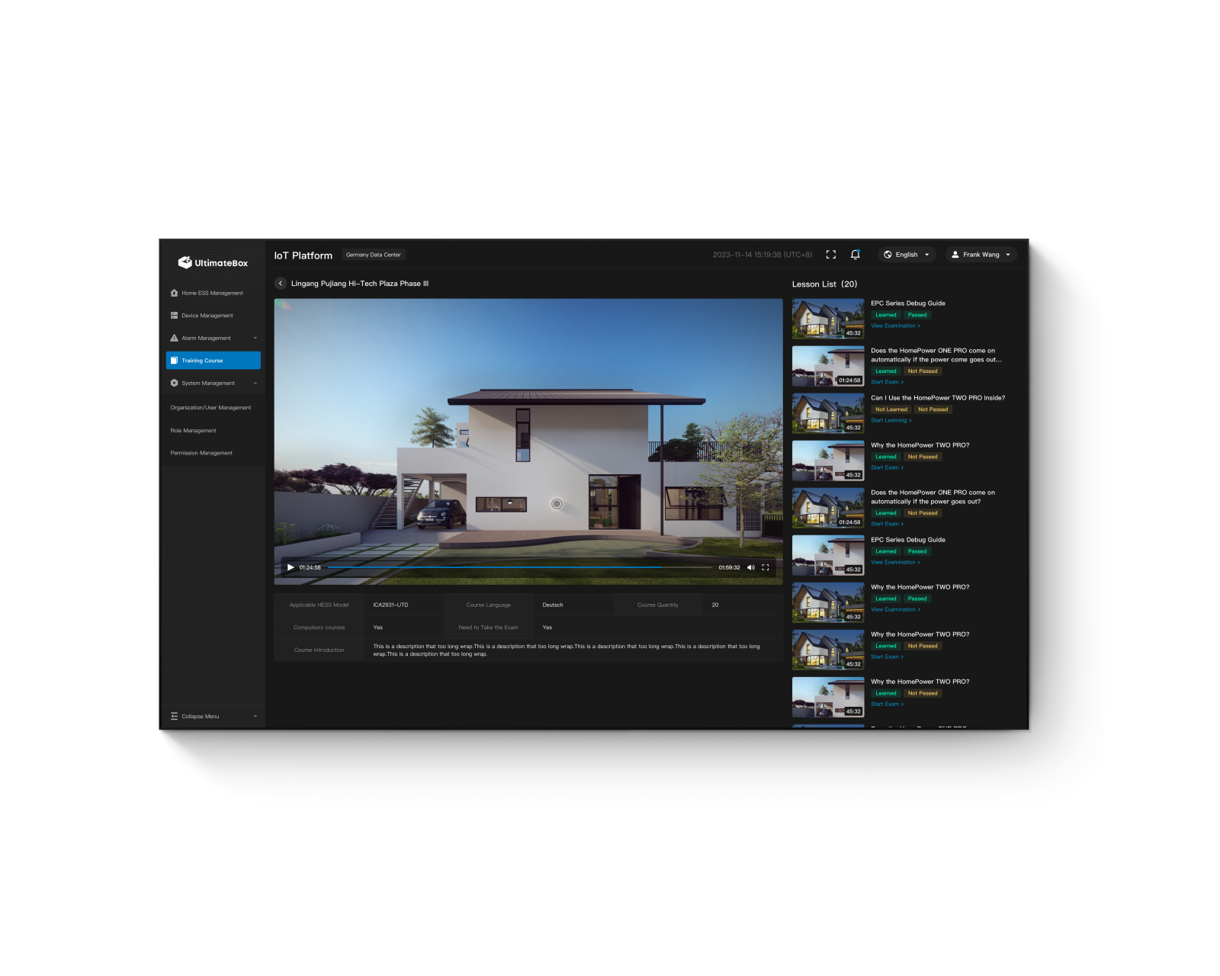Viewport: 1220px width, 976px height.
Task: Select Home ESS Management menu label
Action: click(x=212, y=293)
